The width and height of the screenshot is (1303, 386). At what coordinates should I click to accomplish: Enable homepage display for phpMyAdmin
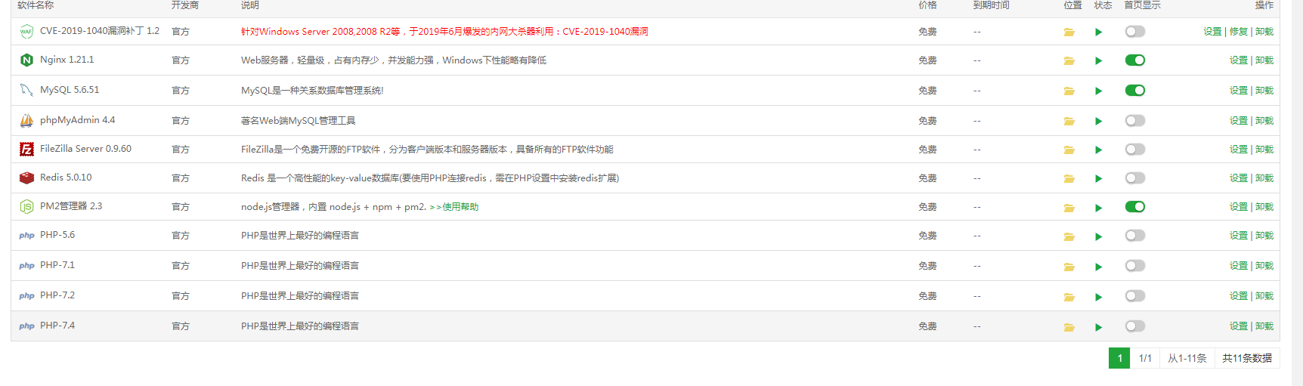[1134, 121]
